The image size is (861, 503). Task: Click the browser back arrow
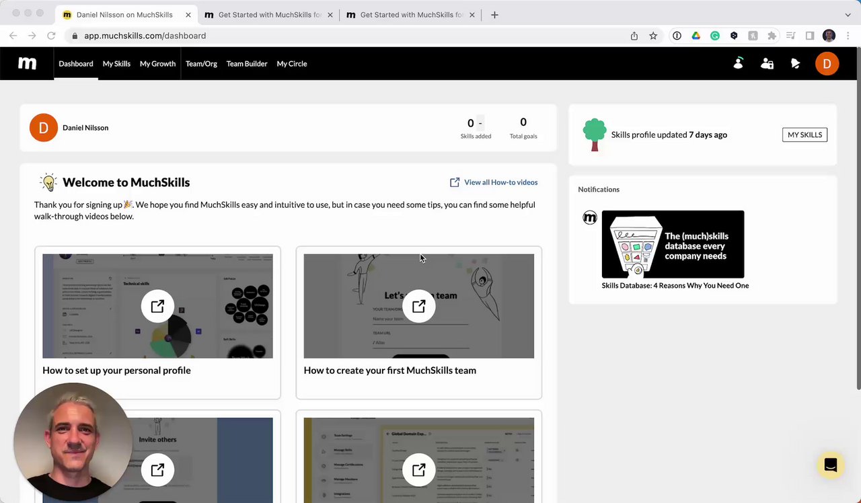click(13, 36)
